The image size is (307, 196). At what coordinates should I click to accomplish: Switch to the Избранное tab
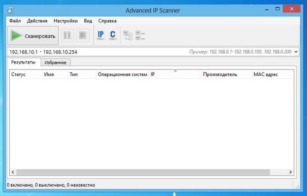(55, 63)
